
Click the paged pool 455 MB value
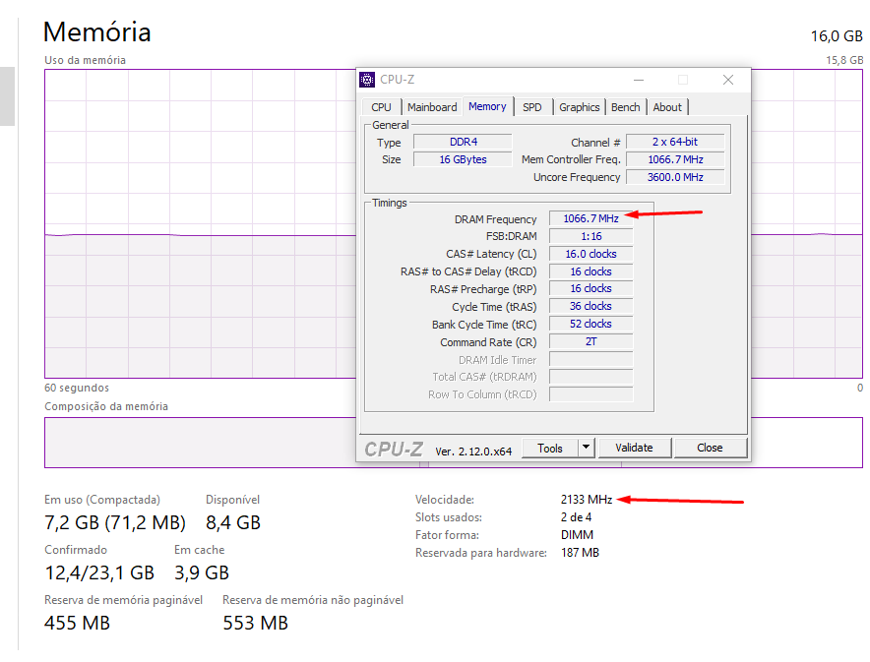pyautogui.click(x=77, y=624)
